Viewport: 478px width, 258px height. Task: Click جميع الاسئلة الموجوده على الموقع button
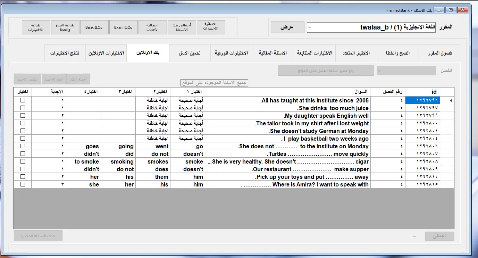[x=214, y=83]
